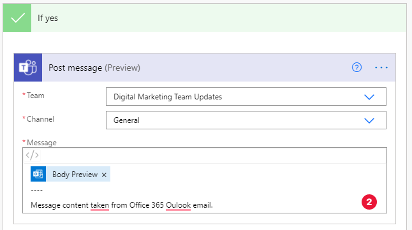
Task: Toggle the code view in Message editor
Action: click(33, 155)
